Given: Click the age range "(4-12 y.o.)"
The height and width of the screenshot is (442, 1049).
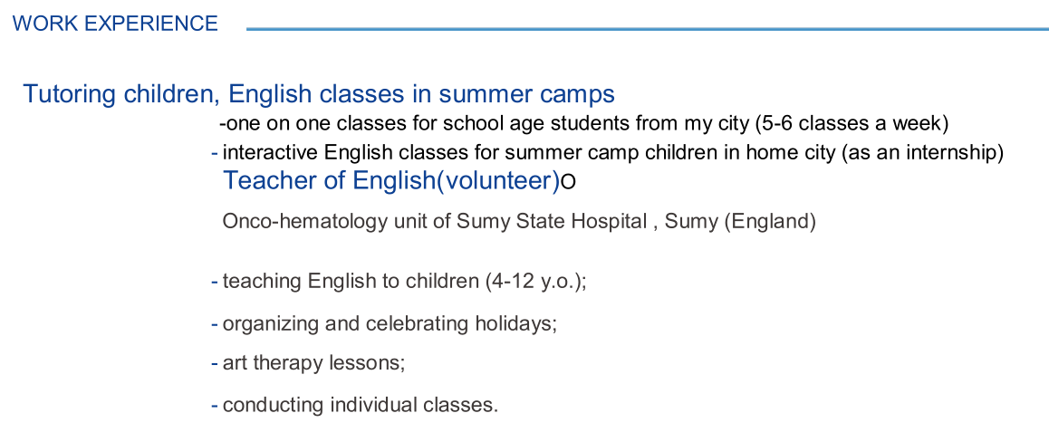Looking at the screenshot, I should pos(533,282).
